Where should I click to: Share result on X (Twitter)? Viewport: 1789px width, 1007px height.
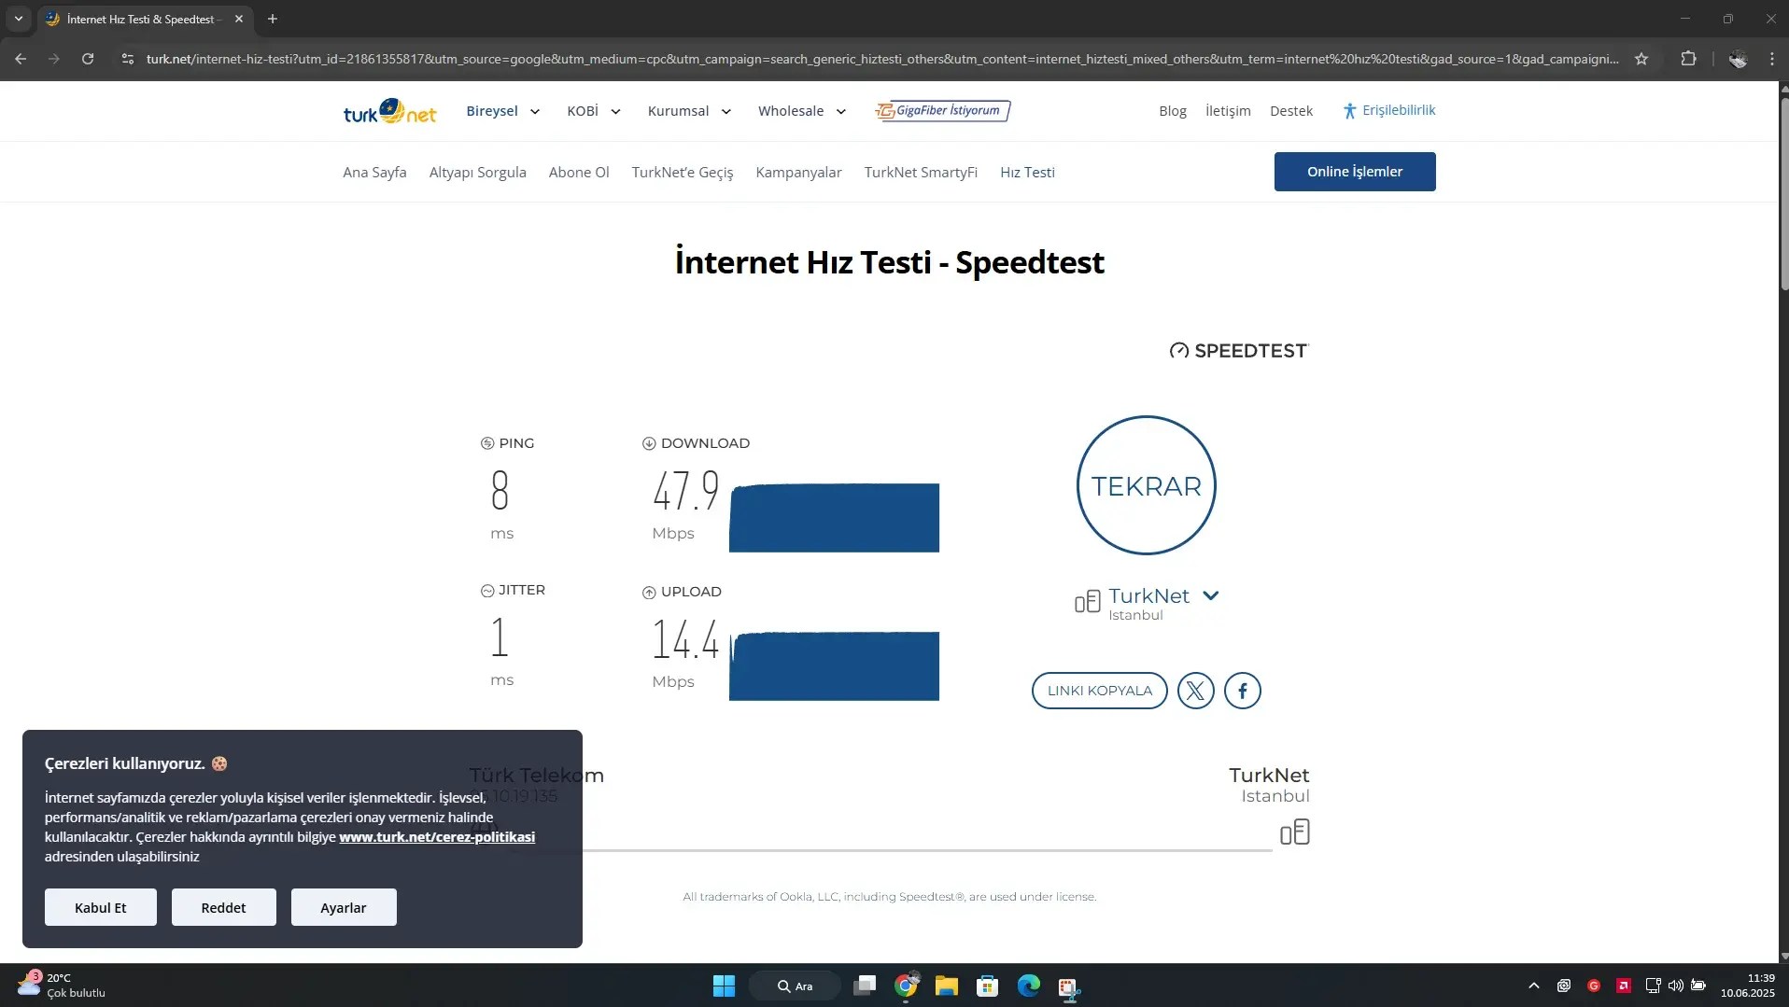pyautogui.click(x=1195, y=691)
